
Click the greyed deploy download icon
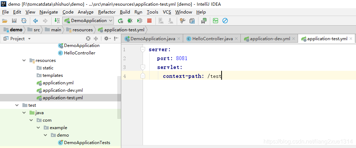[170, 21]
